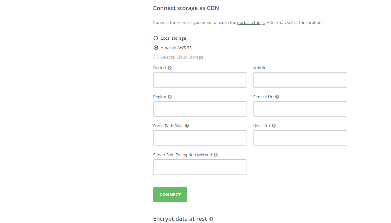391x223 pixels.
Task: Click inside the Bucket input field
Action: [200, 80]
